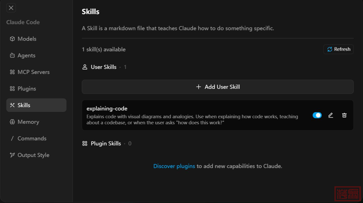Open the Output Style section
The image size is (363, 203).
tap(33, 155)
